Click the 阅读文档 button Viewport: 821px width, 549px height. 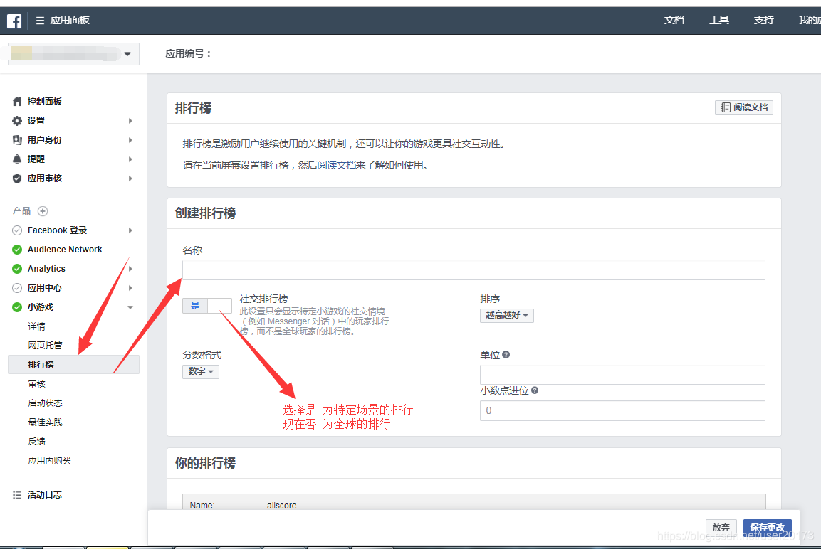coord(743,107)
